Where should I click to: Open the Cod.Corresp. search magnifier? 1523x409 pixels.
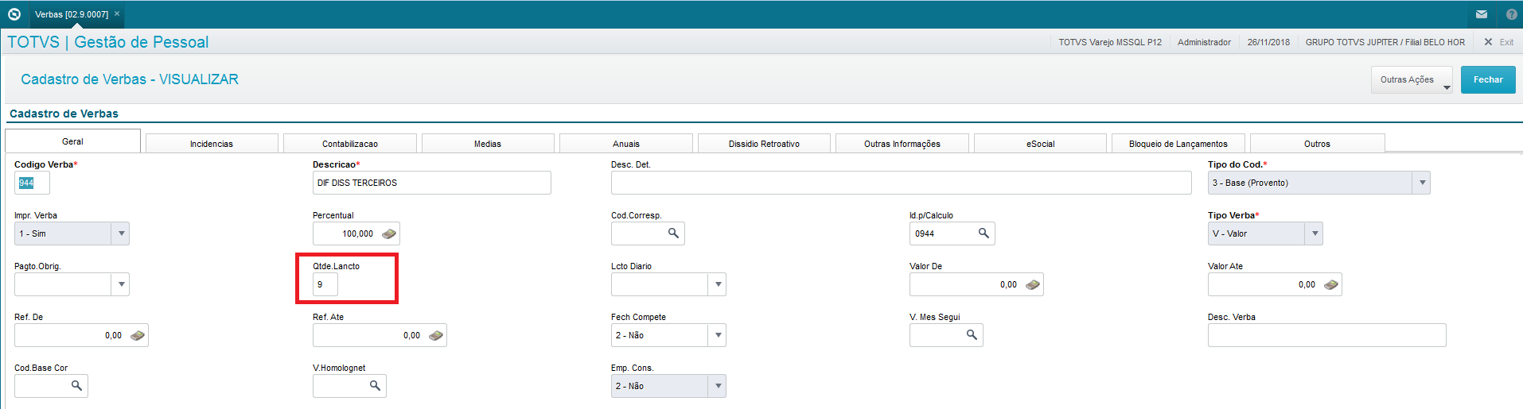(x=673, y=233)
